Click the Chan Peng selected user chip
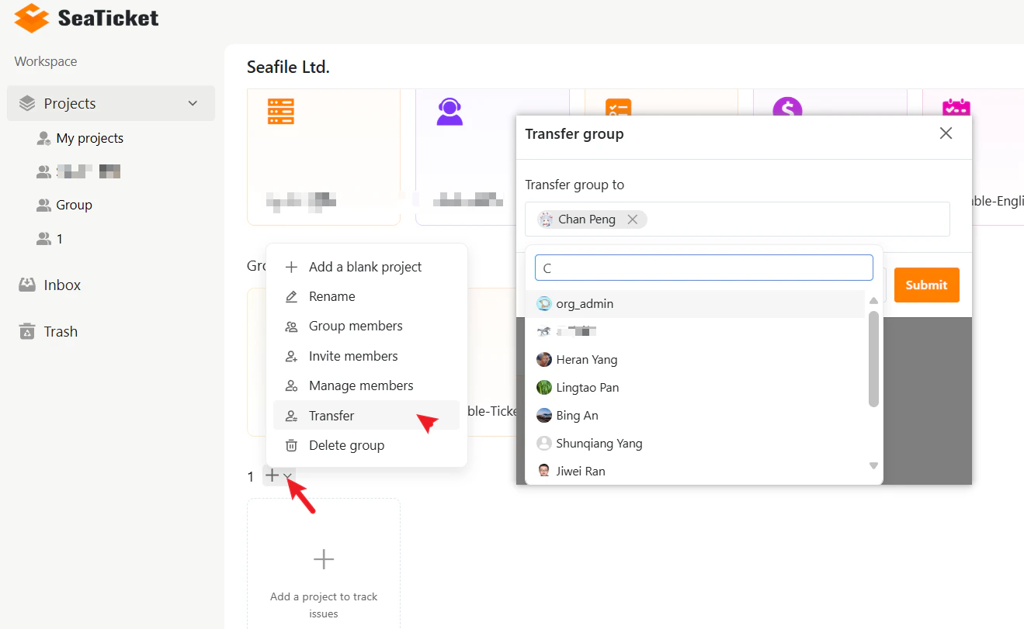This screenshot has width=1024, height=629. [592, 219]
